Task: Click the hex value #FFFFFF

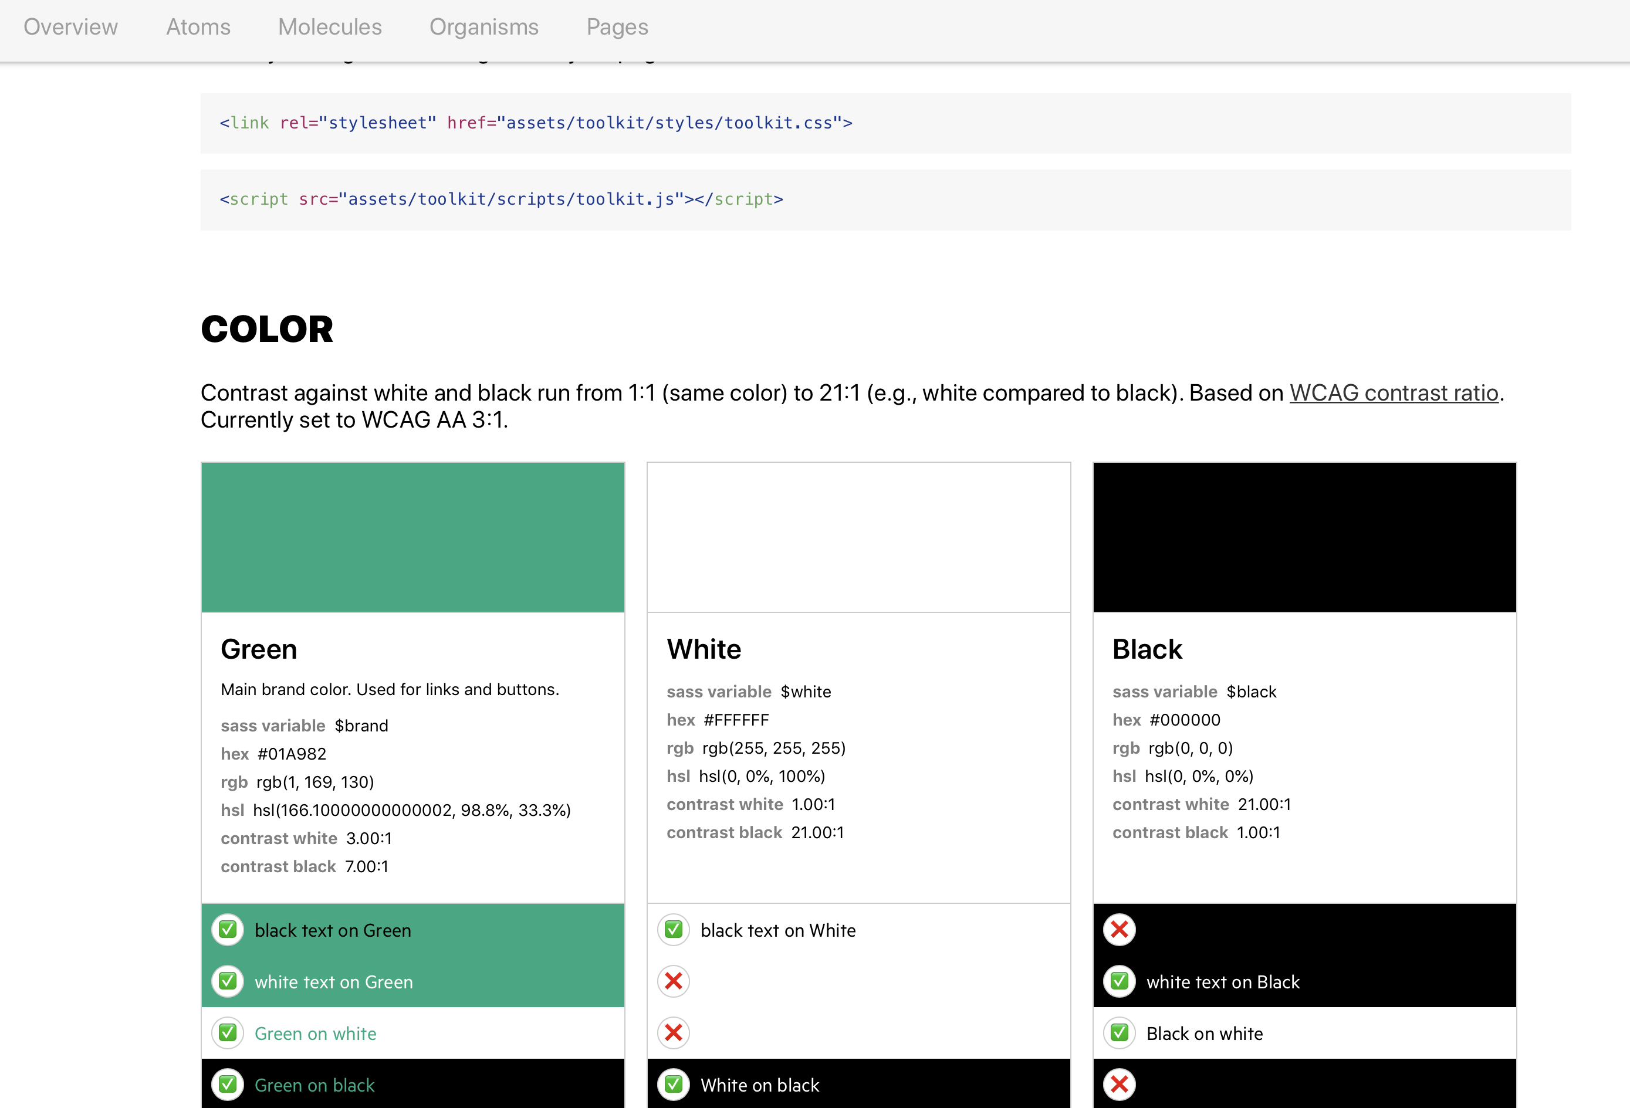Action: (736, 720)
